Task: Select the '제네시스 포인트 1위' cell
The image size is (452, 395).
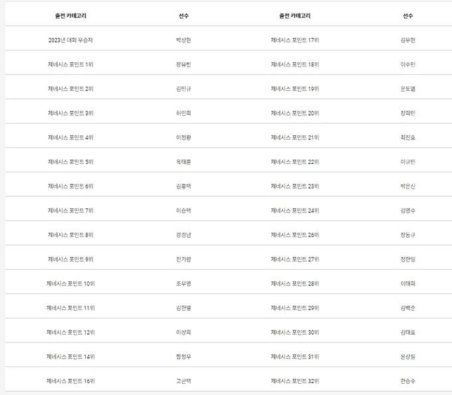Action: (70, 64)
